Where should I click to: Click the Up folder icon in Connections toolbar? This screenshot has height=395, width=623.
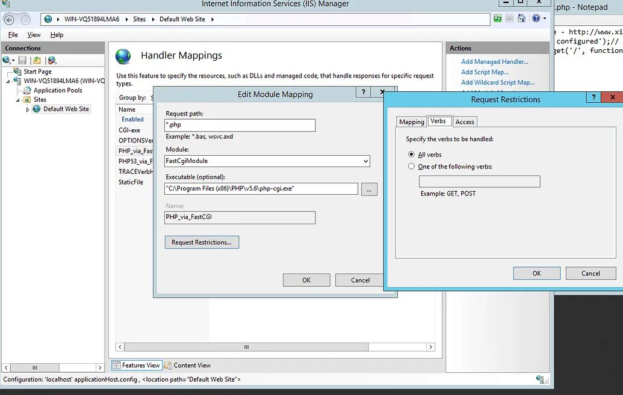[37, 60]
